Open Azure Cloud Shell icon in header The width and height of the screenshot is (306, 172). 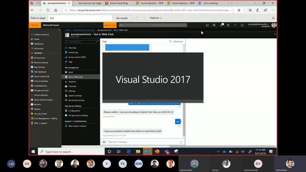coord(207,25)
